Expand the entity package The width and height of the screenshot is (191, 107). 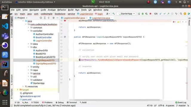click(28, 67)
